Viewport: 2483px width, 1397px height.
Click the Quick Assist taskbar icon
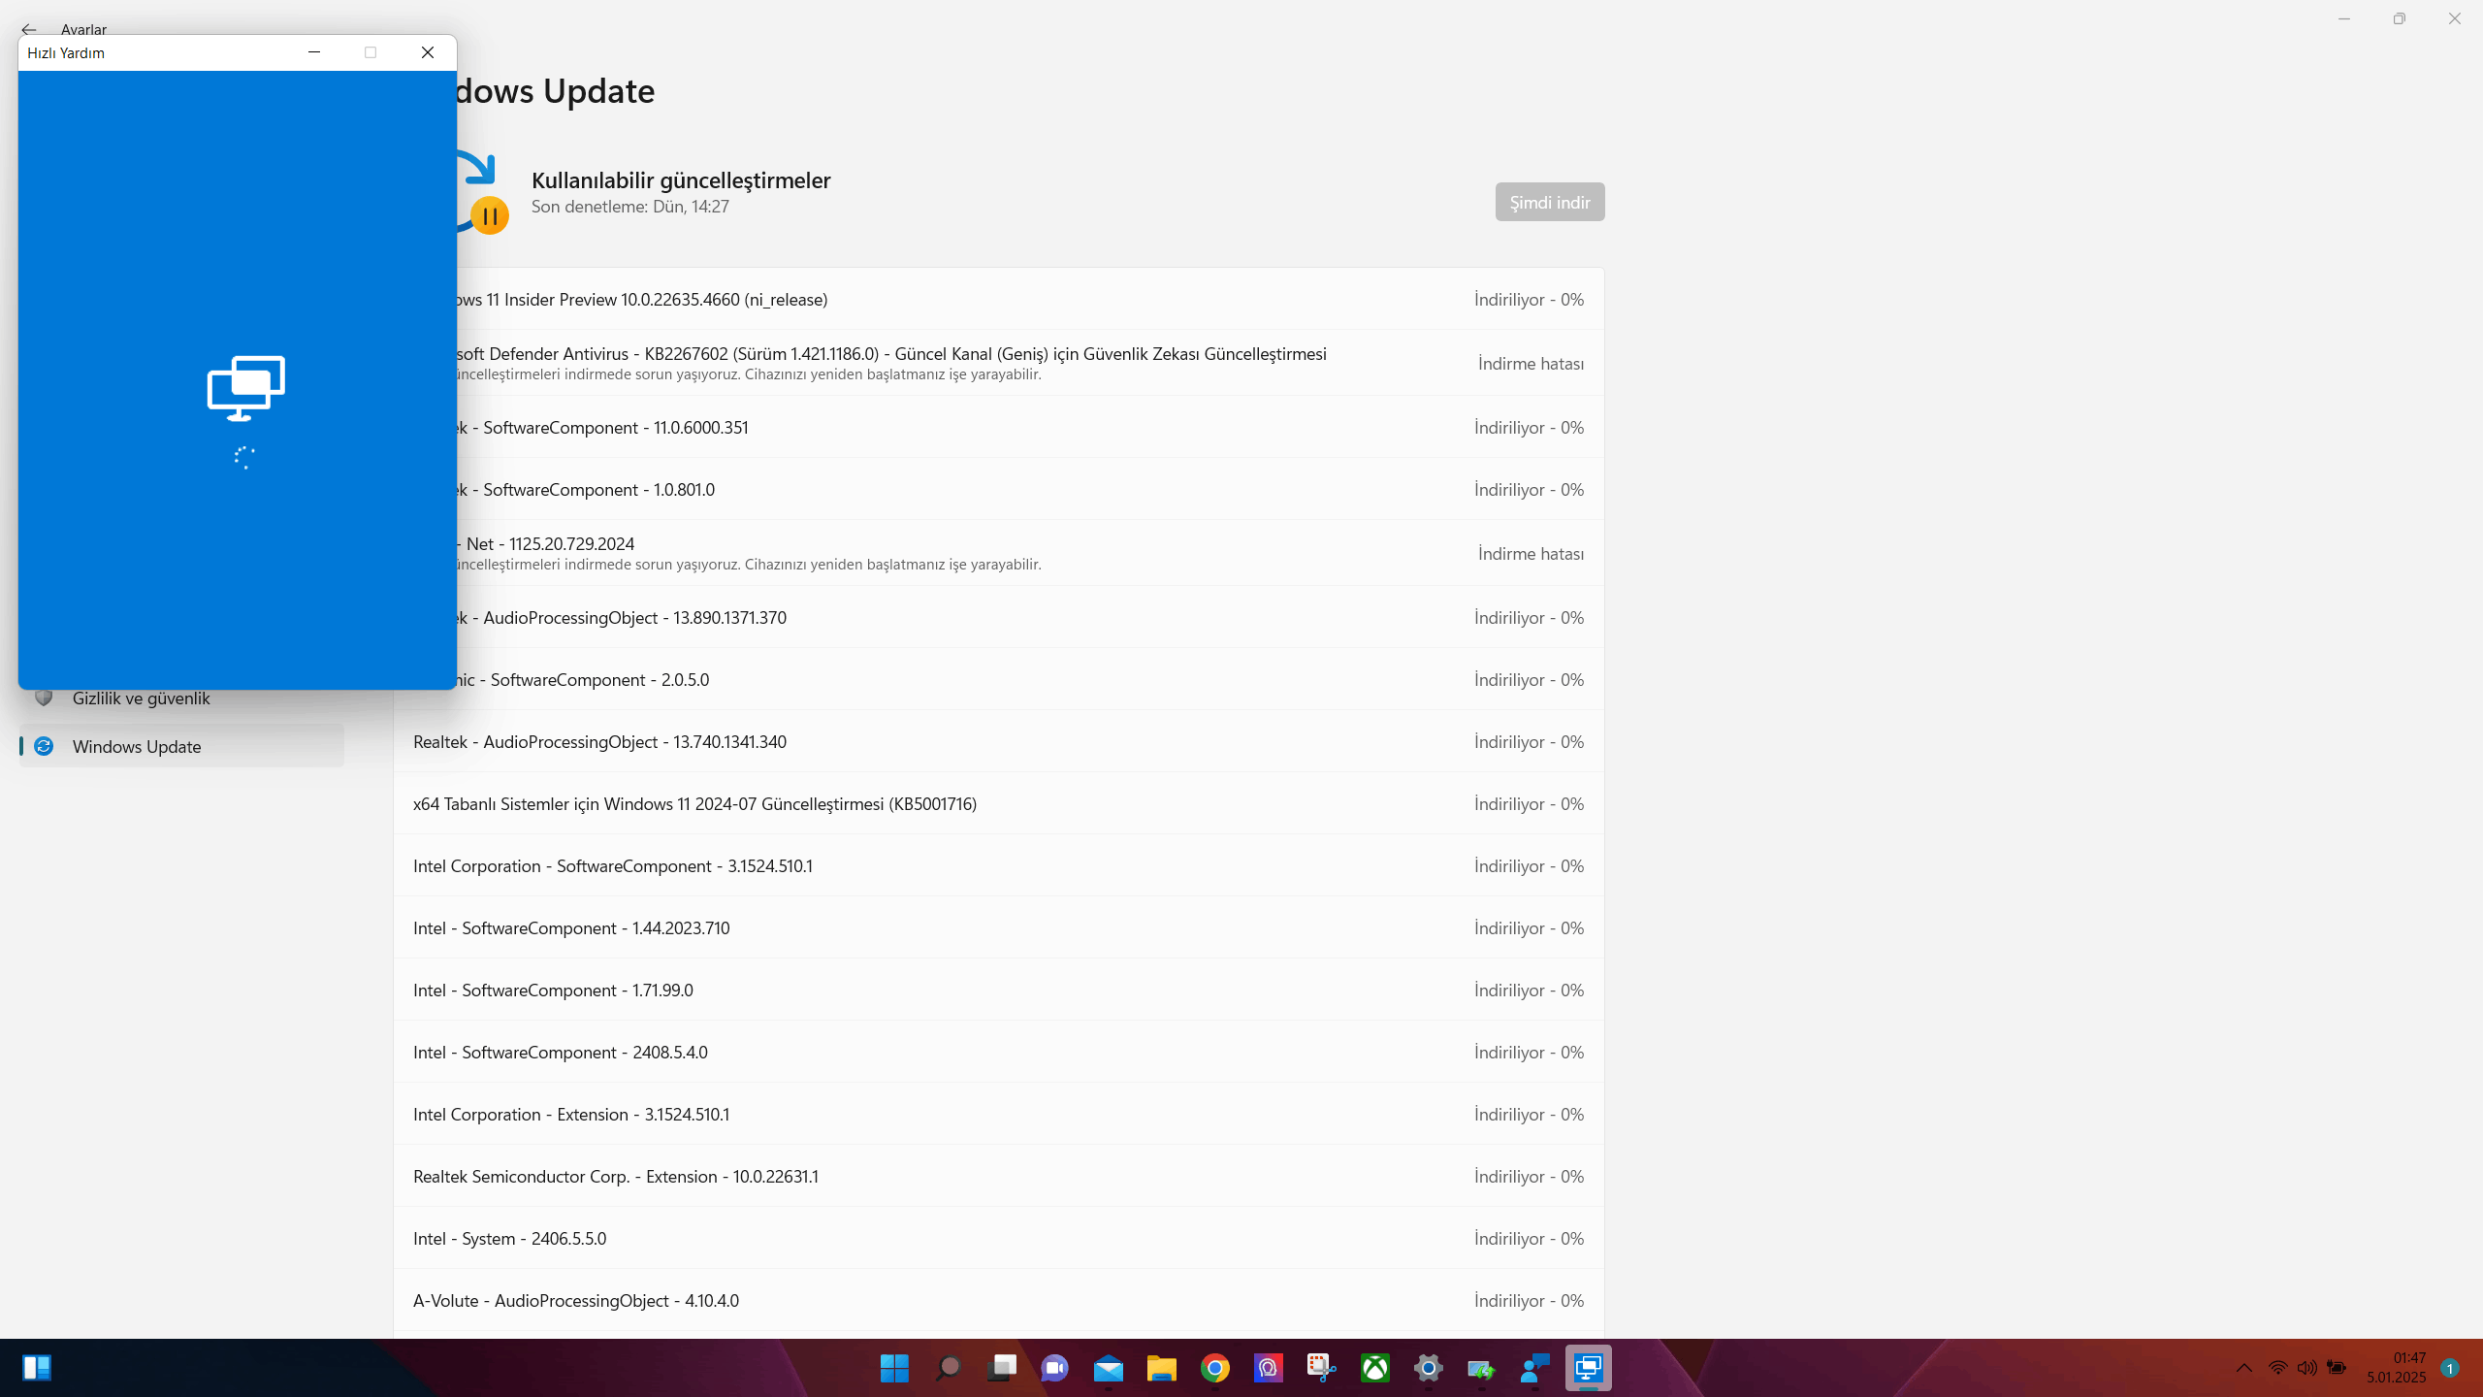tap(1588, 1368)
